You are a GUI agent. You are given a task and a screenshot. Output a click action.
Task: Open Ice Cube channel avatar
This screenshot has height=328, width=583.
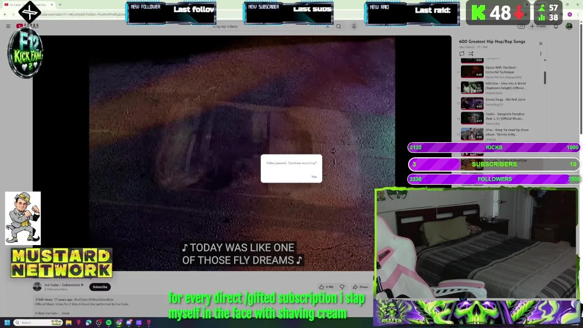(x=37, y=287)
